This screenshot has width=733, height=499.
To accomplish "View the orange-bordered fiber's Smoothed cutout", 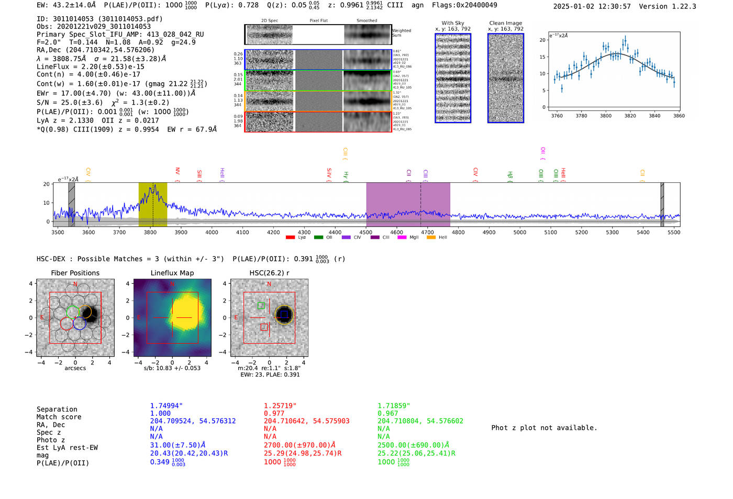I will point(368,101).
